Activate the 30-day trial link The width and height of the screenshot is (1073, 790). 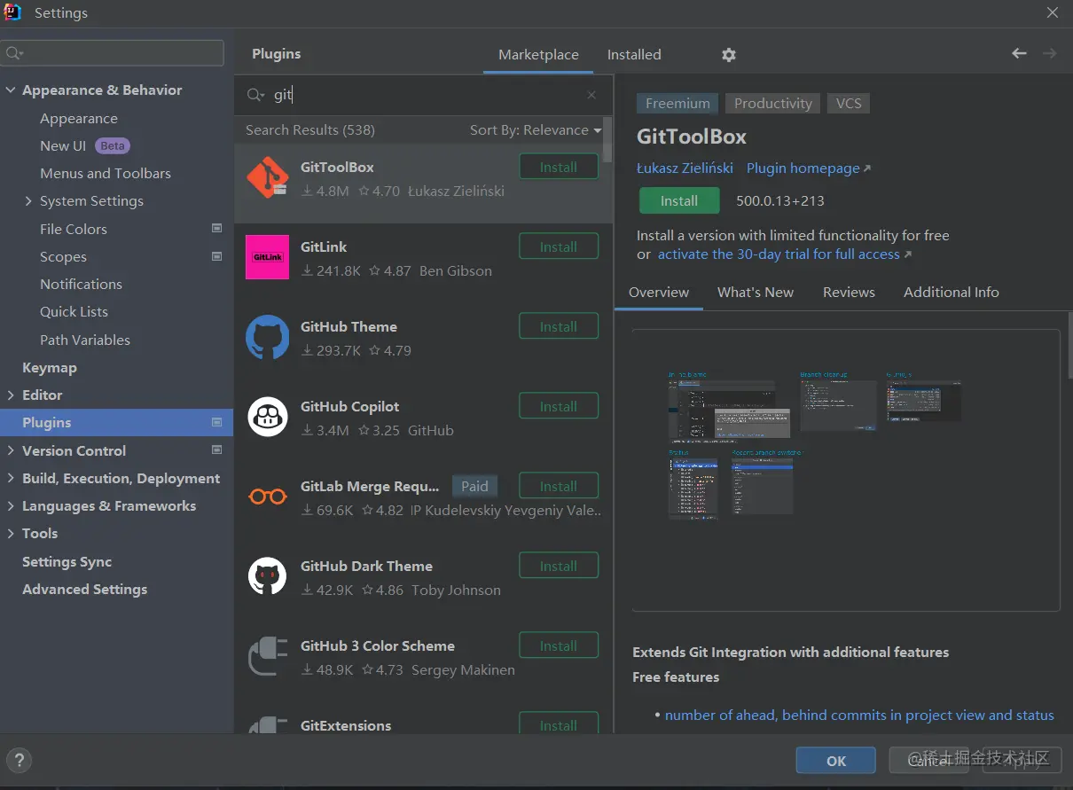coord(784,254)
